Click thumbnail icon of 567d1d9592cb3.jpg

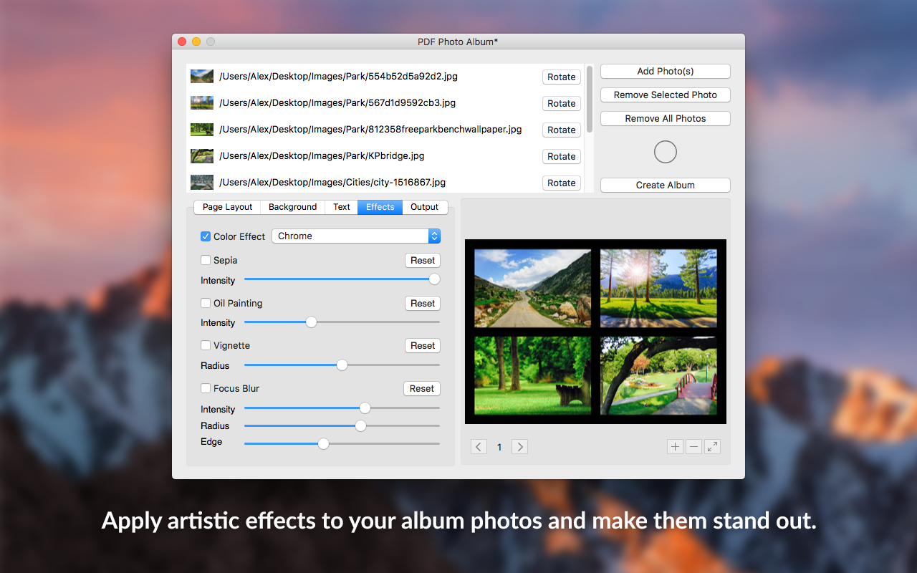202,103
